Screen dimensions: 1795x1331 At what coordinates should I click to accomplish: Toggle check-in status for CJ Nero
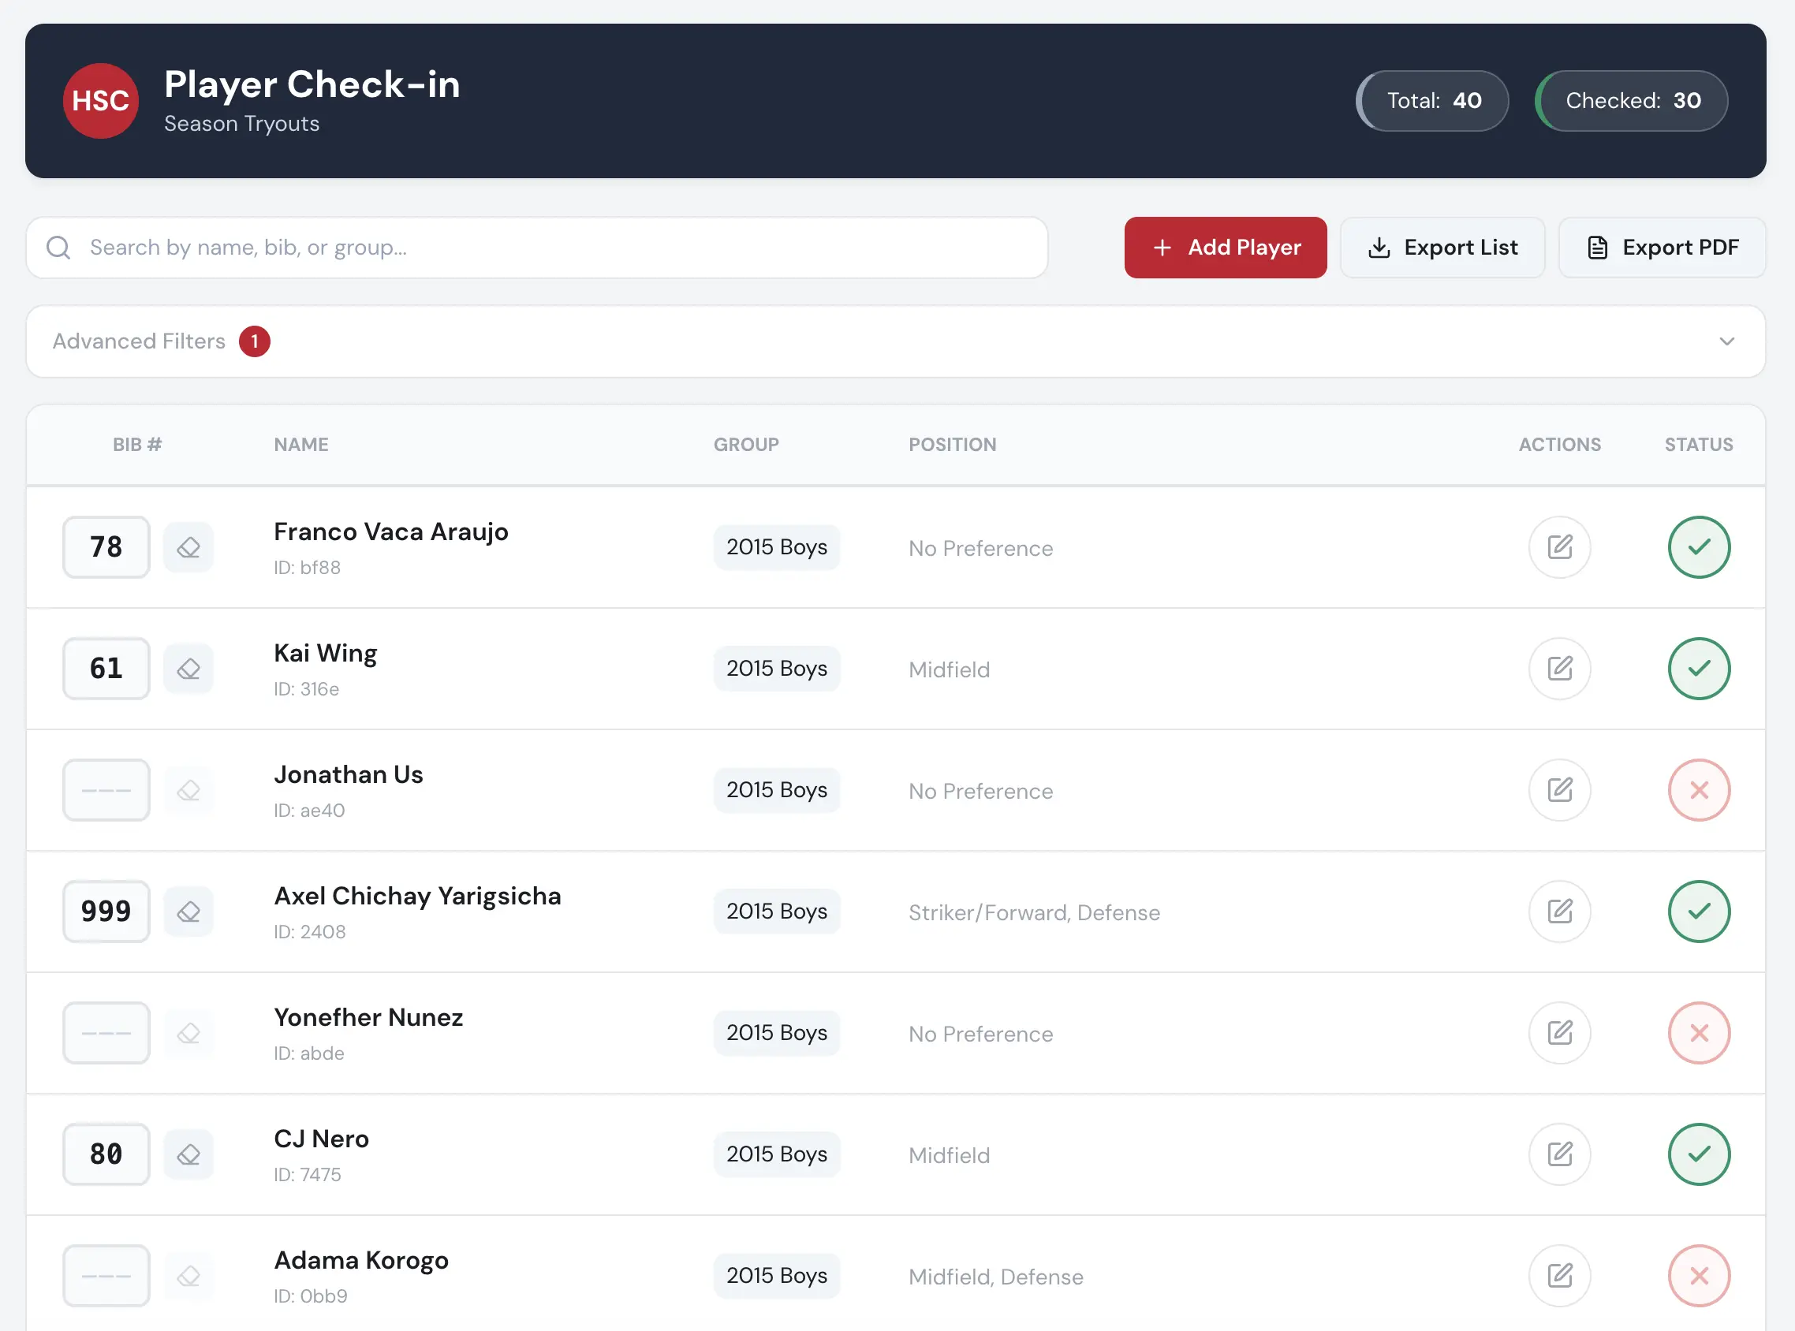click(1699, 1154)
